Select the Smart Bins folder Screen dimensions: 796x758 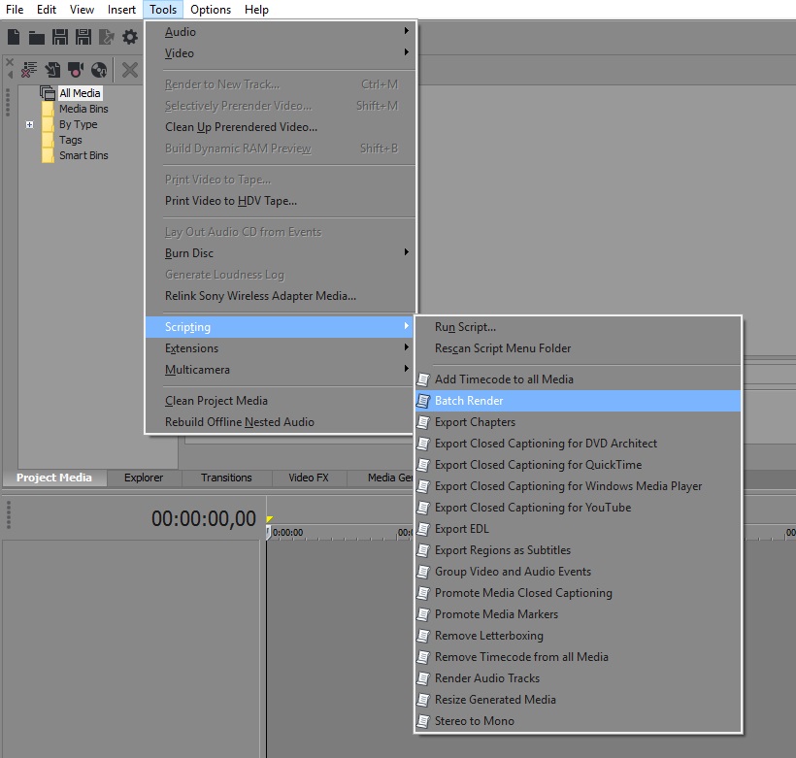(83, 155)
